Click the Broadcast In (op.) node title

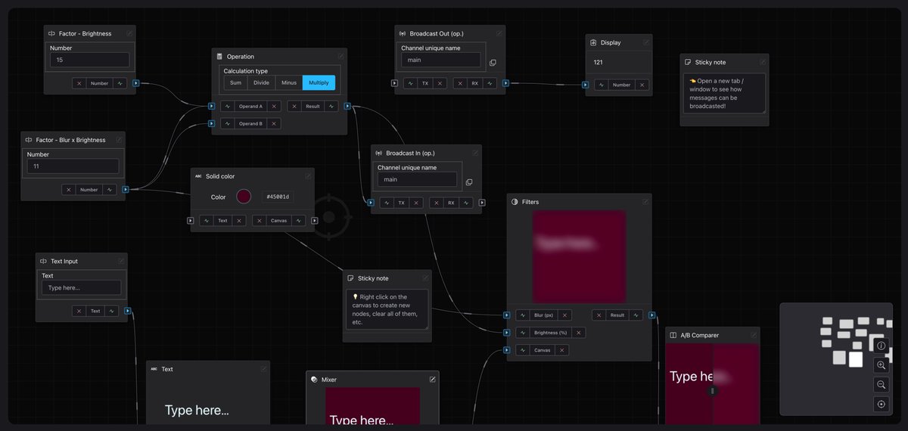(x=412, y=153)
